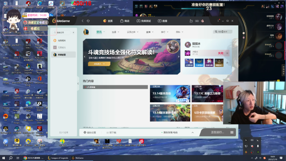The width and height of the screenshot is (286, 161).
Task: Collapse the sidebar with the arrow handle
Action: click(78, 84)
